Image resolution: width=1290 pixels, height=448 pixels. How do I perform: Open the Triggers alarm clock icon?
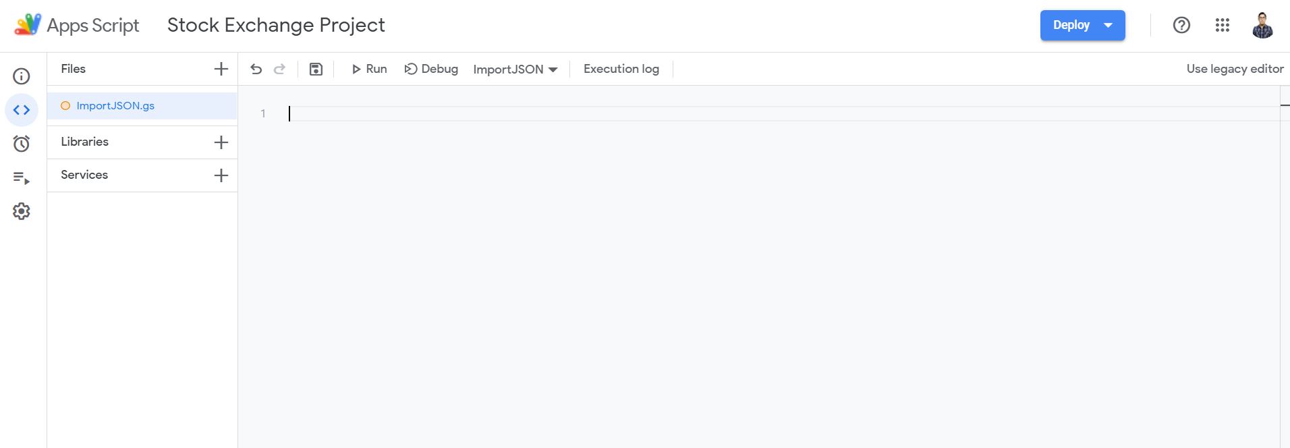22,144
